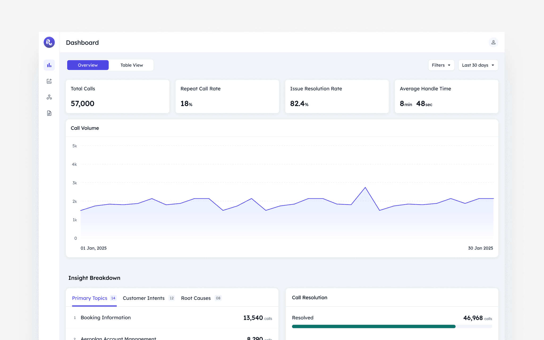544x340 pixels.
Task: Open the Filters dropdown
Action: pyautogui.click(x=441, y=65)
